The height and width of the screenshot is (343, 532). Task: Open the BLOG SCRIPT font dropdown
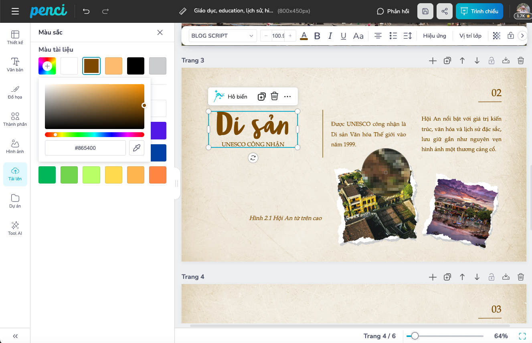coord(223,36)
